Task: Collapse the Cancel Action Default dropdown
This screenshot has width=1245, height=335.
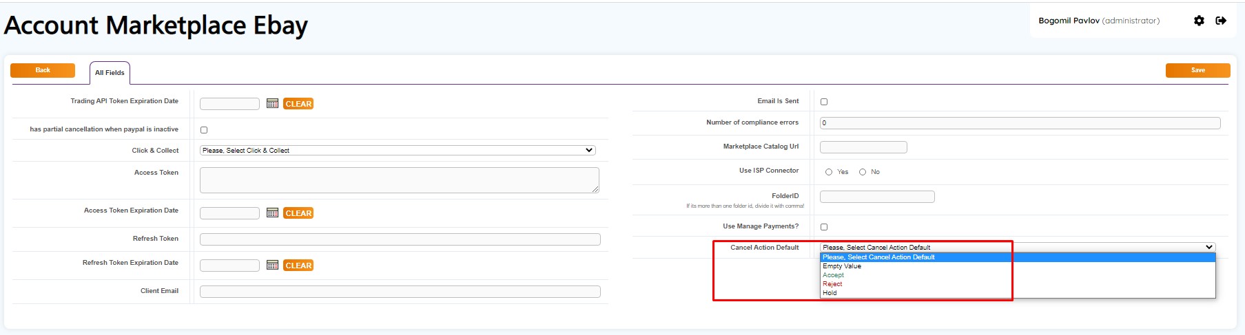Action: point(1018,247)
